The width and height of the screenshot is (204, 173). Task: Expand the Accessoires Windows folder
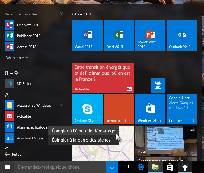tap(62, 105)
